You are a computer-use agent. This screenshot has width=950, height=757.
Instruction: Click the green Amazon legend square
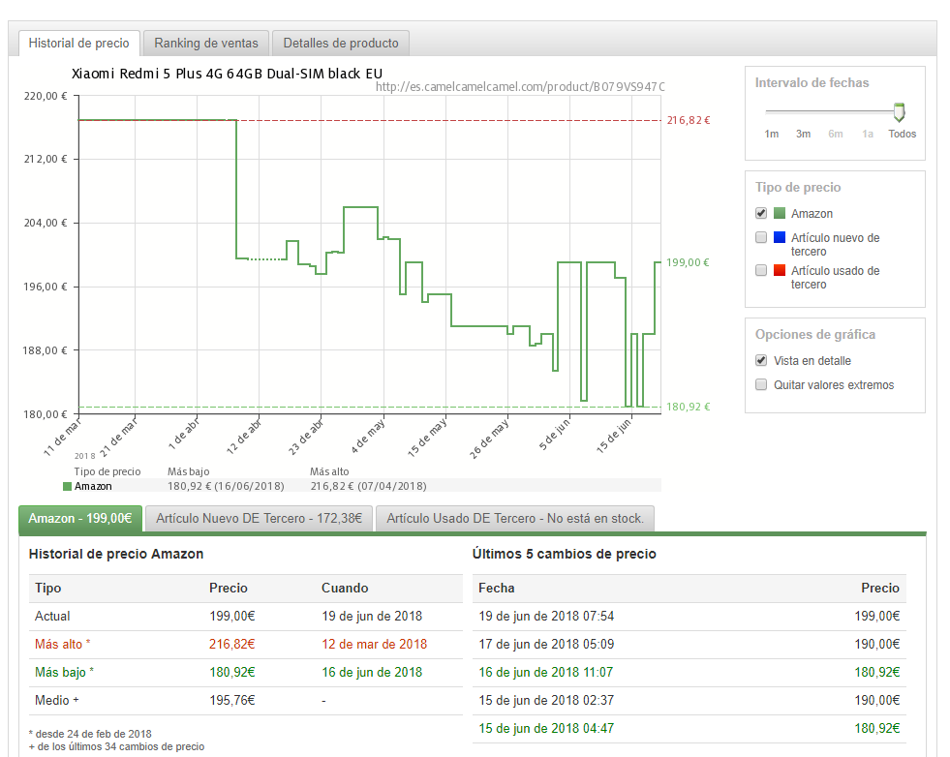point(67,486)
